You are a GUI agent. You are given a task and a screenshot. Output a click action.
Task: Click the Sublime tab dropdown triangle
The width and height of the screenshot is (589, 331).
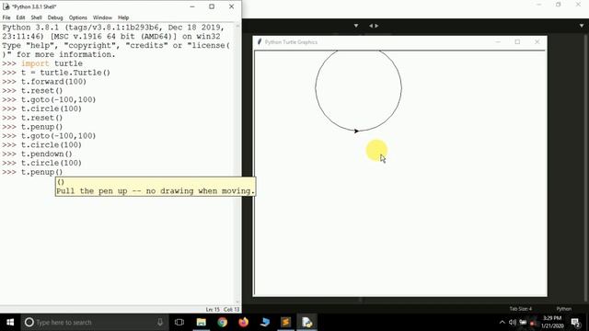(x=356, y=26)
